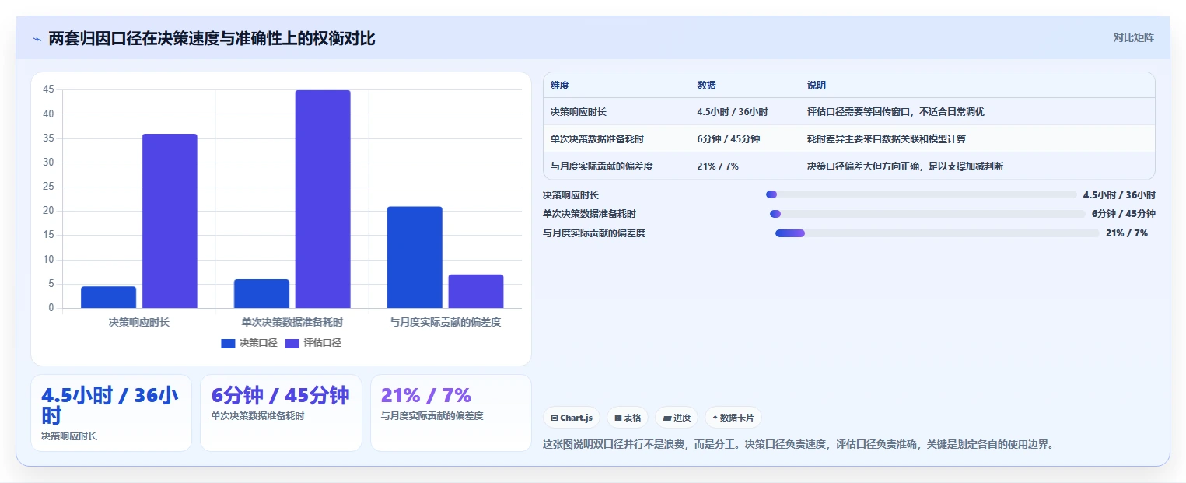The width and height of the screenshot is (1186, 483).
Task: Open the 4.5小时 / 36小时 data card
Action: [111, 413]
